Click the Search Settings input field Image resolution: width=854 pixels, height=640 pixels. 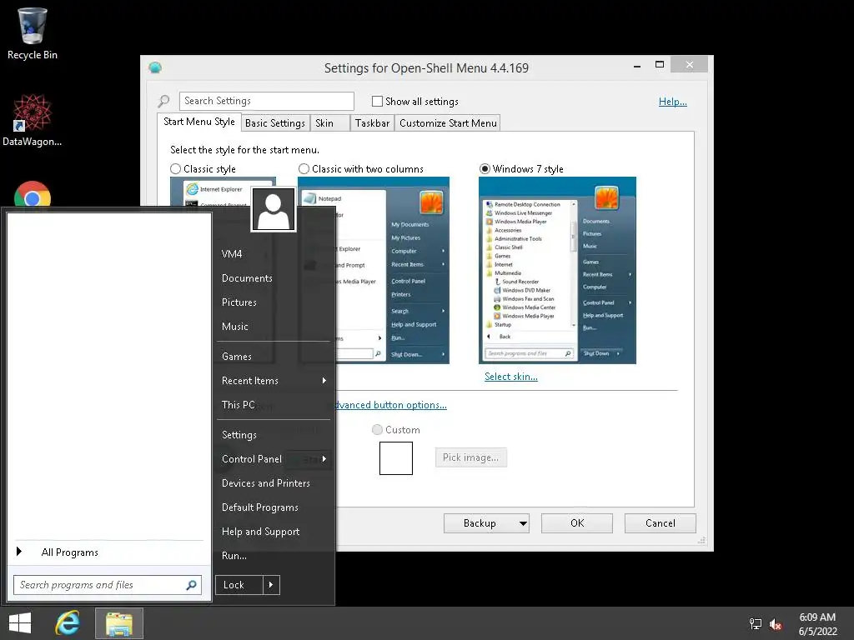click(x=266, y=101)
